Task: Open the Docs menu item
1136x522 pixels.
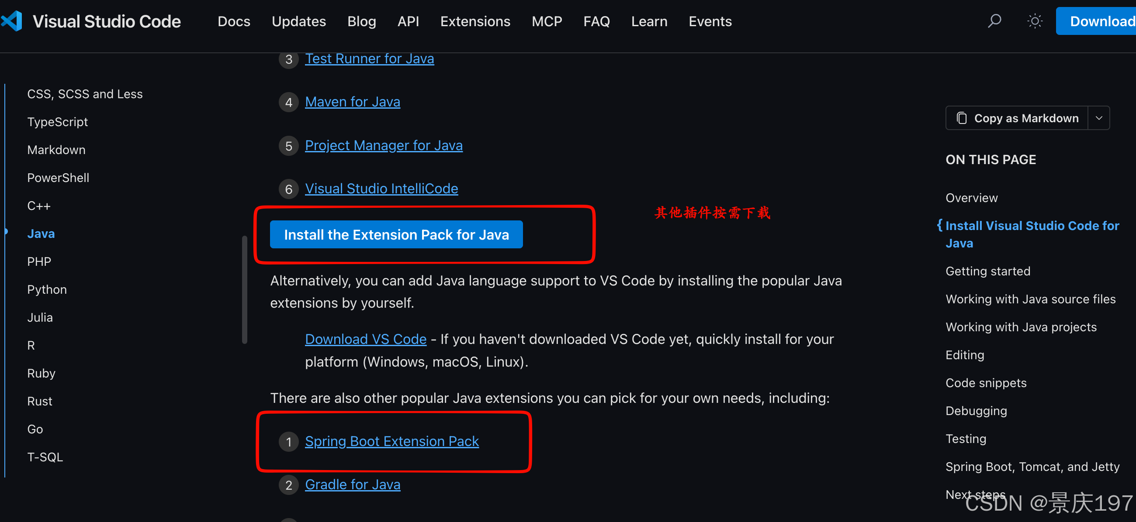Action: (x=234, y=21)
